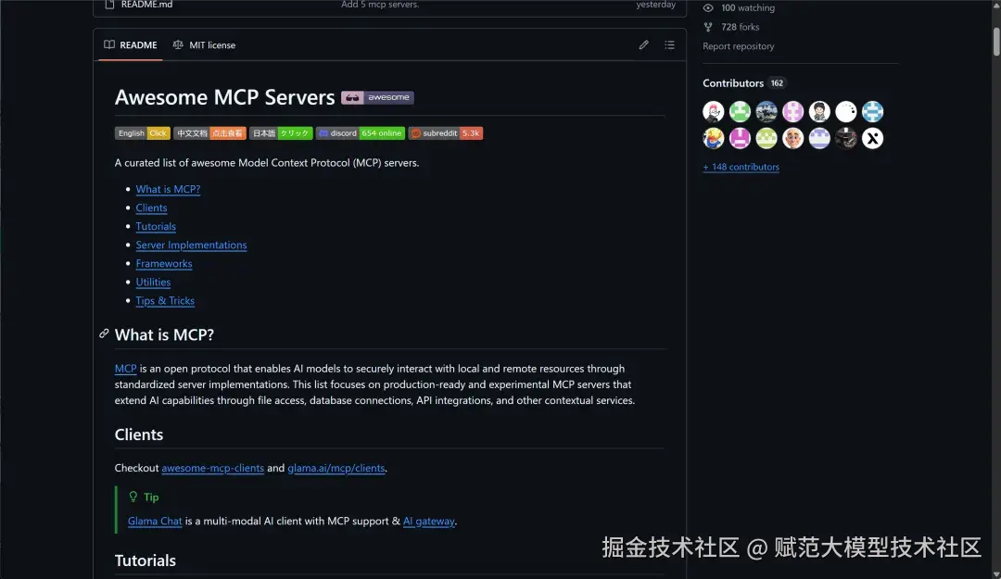Click the first contributor avatar in top row
The height and width of the screenshot is (579, 1001).
click(x=713, y=112)
